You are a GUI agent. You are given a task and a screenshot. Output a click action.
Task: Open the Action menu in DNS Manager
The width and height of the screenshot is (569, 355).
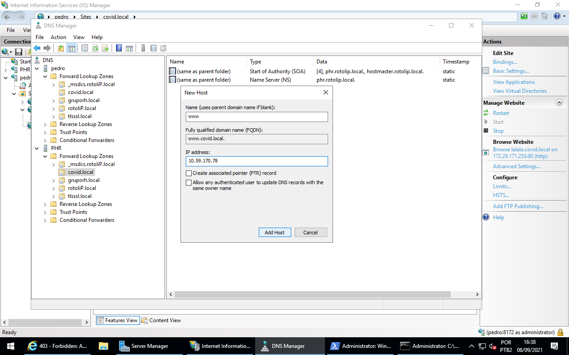(x=58, y=37)
